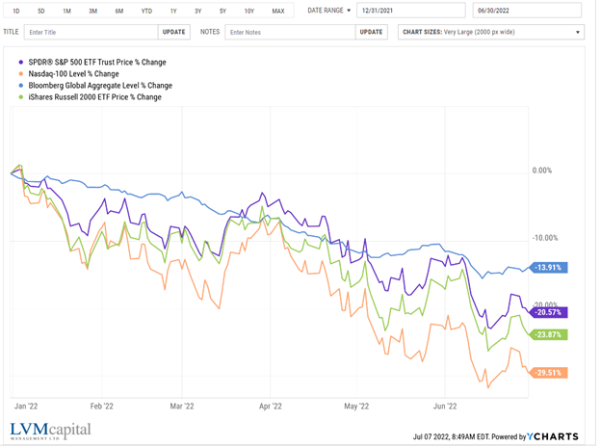This screenshot has height=447, width=601.
Task: Click the -20.57% purple value flag
Action: tap(549, 312)
